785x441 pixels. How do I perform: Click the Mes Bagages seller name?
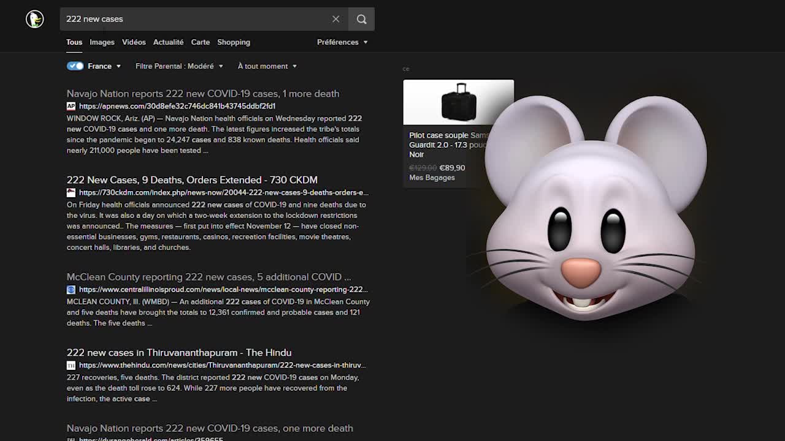point(432,178)
